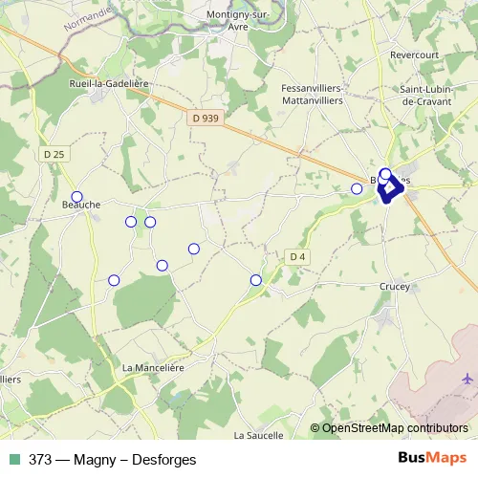Click the Fessanvilliers-Mattanvilliers label

click(313, 95)
